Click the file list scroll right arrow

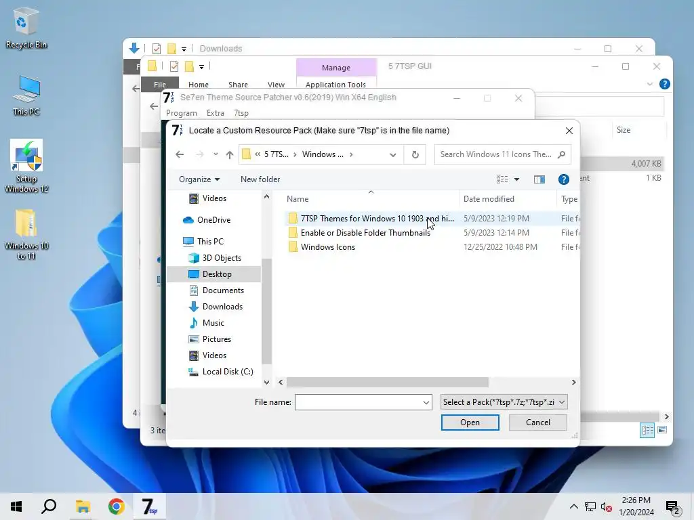point(573,382)
